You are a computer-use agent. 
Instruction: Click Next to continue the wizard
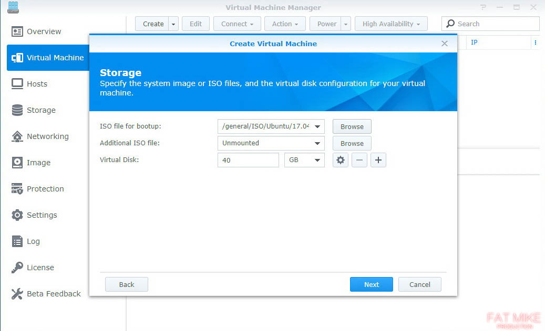pos(372,284)
